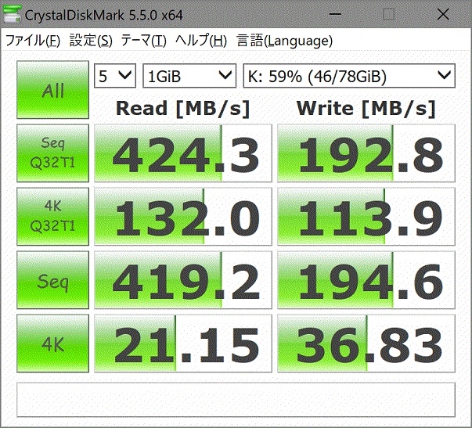Open the ファイル(F) menu

pyautogui.click(x=33, y=41)
